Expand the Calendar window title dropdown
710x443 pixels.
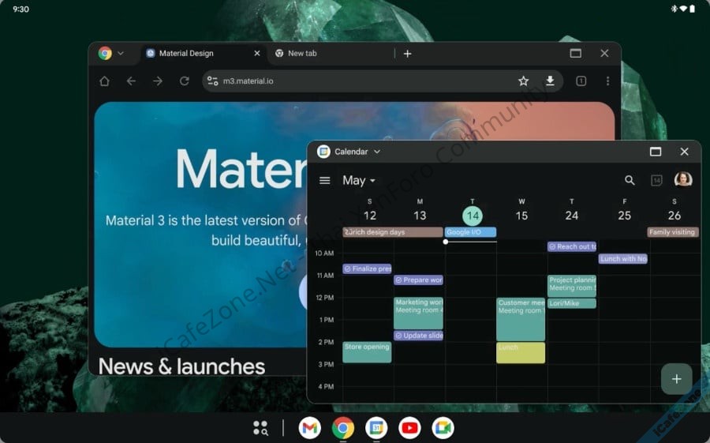[377, 152]
